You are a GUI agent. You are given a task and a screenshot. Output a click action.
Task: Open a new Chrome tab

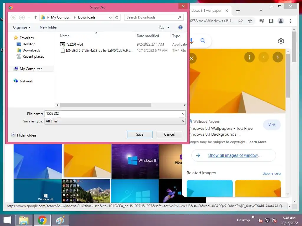click(238, 11)
